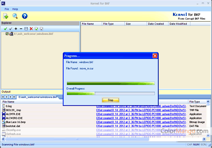212x148 pixels.
Task: Click the add BKF file toolbar icon
Action: point(6,16)
